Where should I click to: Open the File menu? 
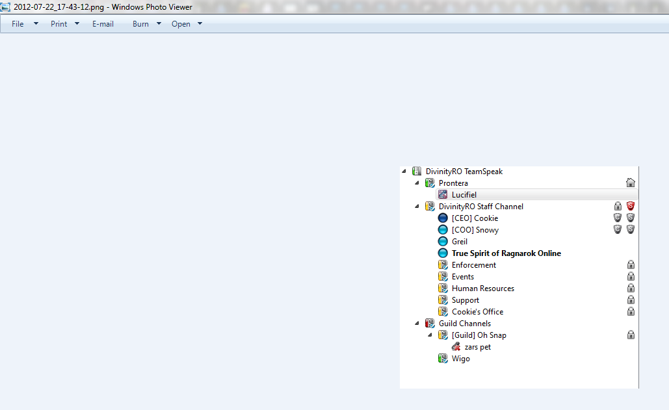pos(18,24)
